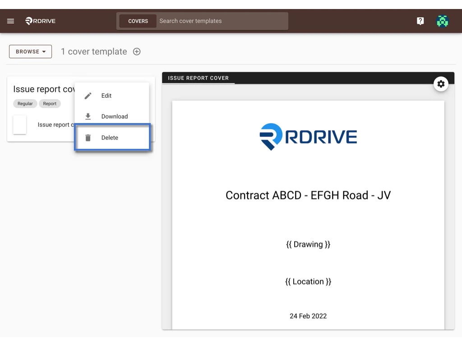Click the {{ Location }} placeholder
Viewport: 462px width, 346px height.
(x=308, y=282)
